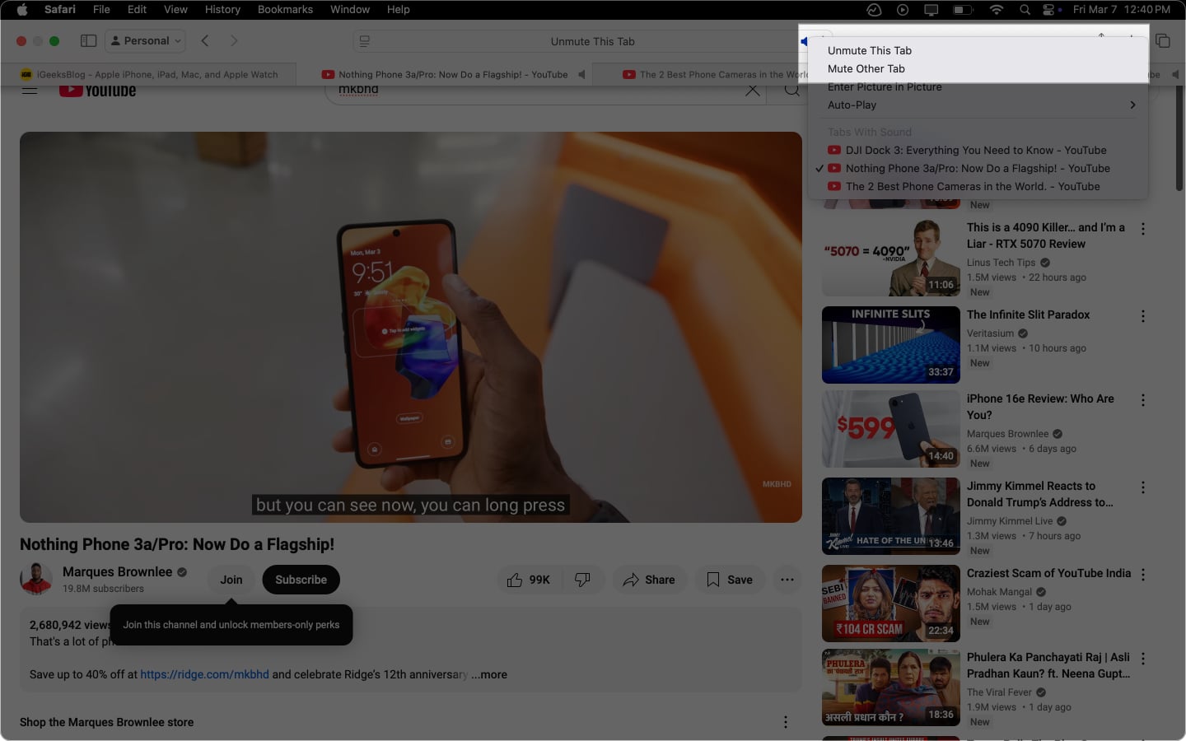The image size is (1186, 741).
Task: Open Linus Tech Tips channel link
Action: coord(1001,263)
